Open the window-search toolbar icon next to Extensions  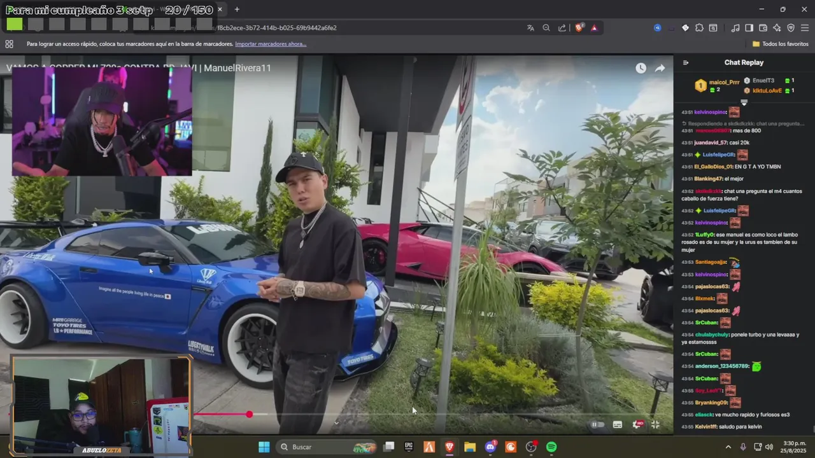(713, 28)
